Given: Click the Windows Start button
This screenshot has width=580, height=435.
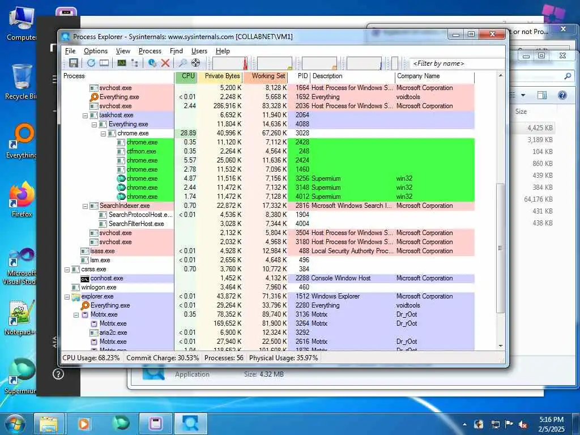Looking at the screenshot, I should [15, 424].
